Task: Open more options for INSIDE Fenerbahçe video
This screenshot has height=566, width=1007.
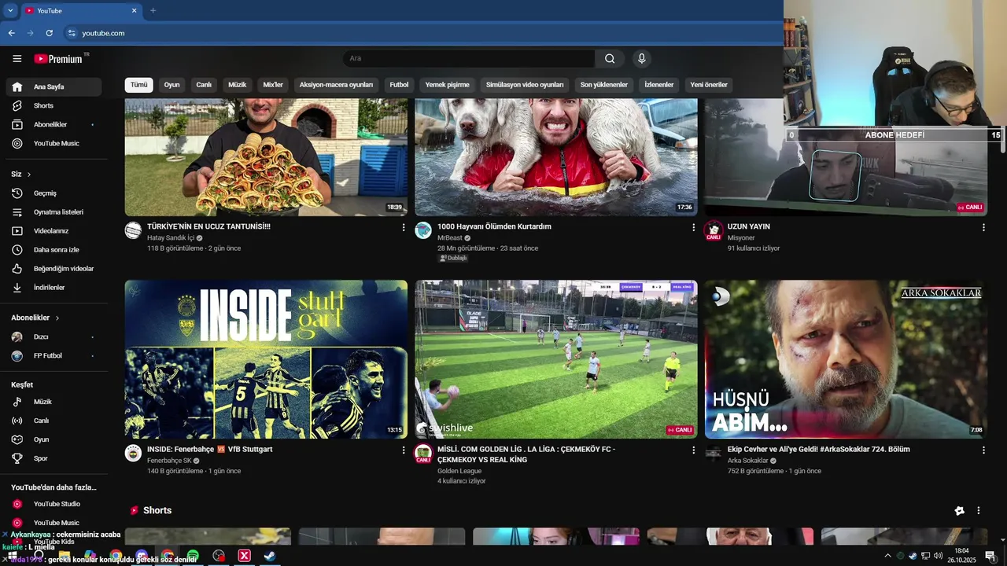Action: [x=404, y=450]
